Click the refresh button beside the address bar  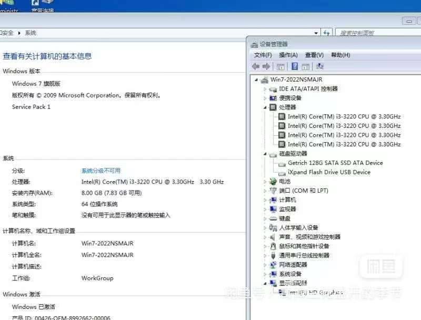click(326, 33)
